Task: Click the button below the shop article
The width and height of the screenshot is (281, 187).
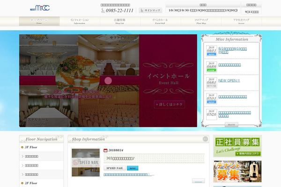Action: [198, 181]
